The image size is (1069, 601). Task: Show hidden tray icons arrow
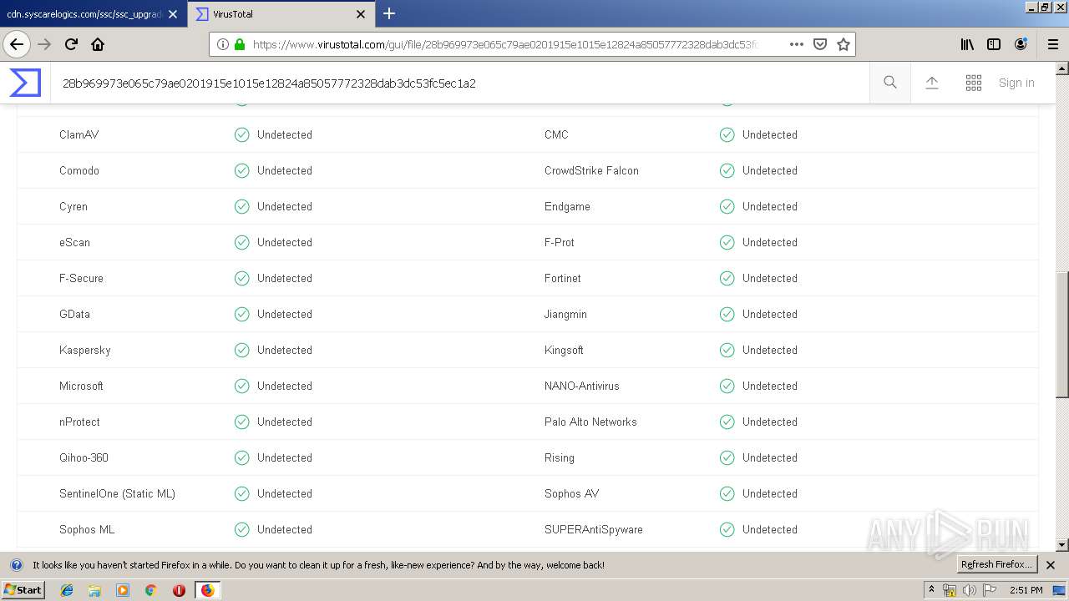[932, 589]
